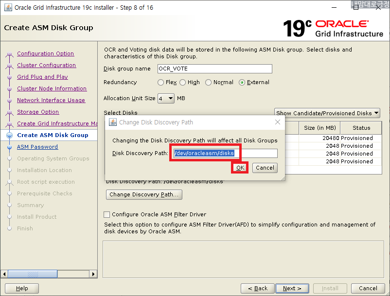This screenshot has height=296, width=390.
Task: Go to ASM Password step
Action: (x=37, y=147)
